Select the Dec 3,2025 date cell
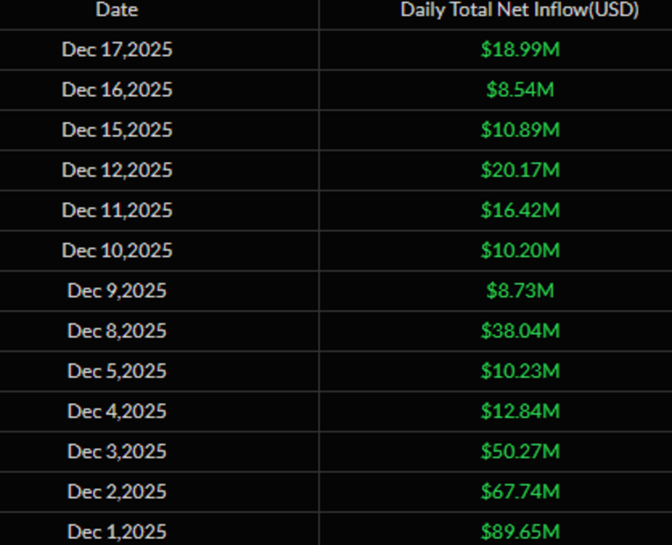This screenshot has height=545, width=672. [x=117, y=451]
